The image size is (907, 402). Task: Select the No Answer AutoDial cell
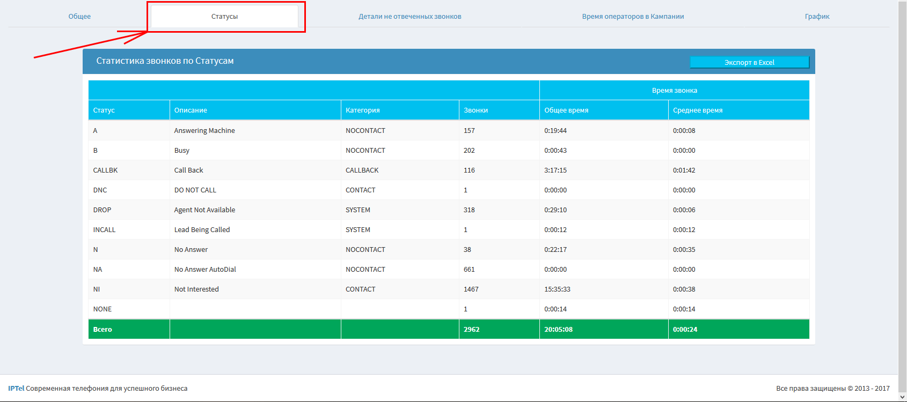[255, 269]
